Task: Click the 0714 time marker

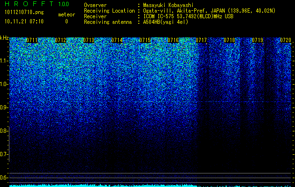Action: point(117,40)
